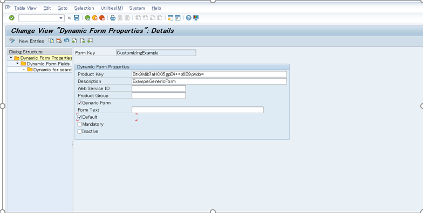Click the Web Service ID label
Viewport: 423px width, 213px height.
click(94, 88)
